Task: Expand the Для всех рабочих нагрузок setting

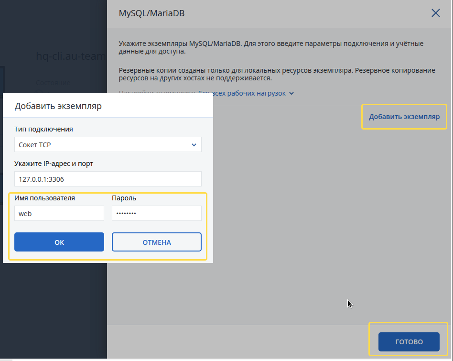Action: click(x=246, y=93)
